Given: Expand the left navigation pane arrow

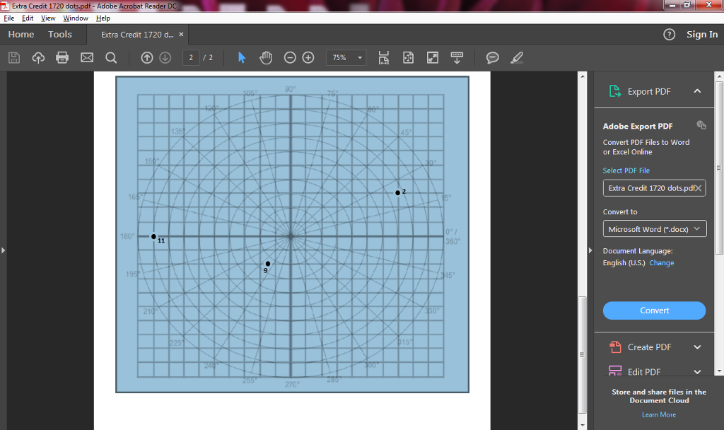Looking at the screenshot, I should [x=4, y=250].
